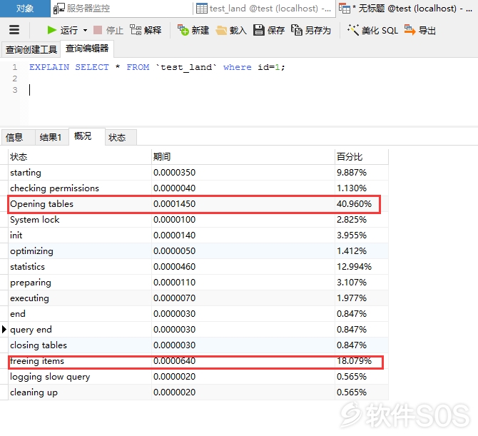Create a new query via 新建

(193, 30)
